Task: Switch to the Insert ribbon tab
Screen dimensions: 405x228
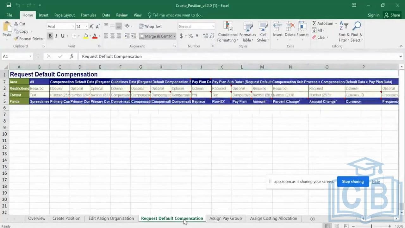Action: point(44,15)
